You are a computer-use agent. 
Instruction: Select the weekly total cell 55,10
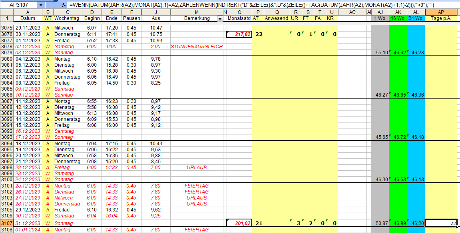tap(380, 53)
